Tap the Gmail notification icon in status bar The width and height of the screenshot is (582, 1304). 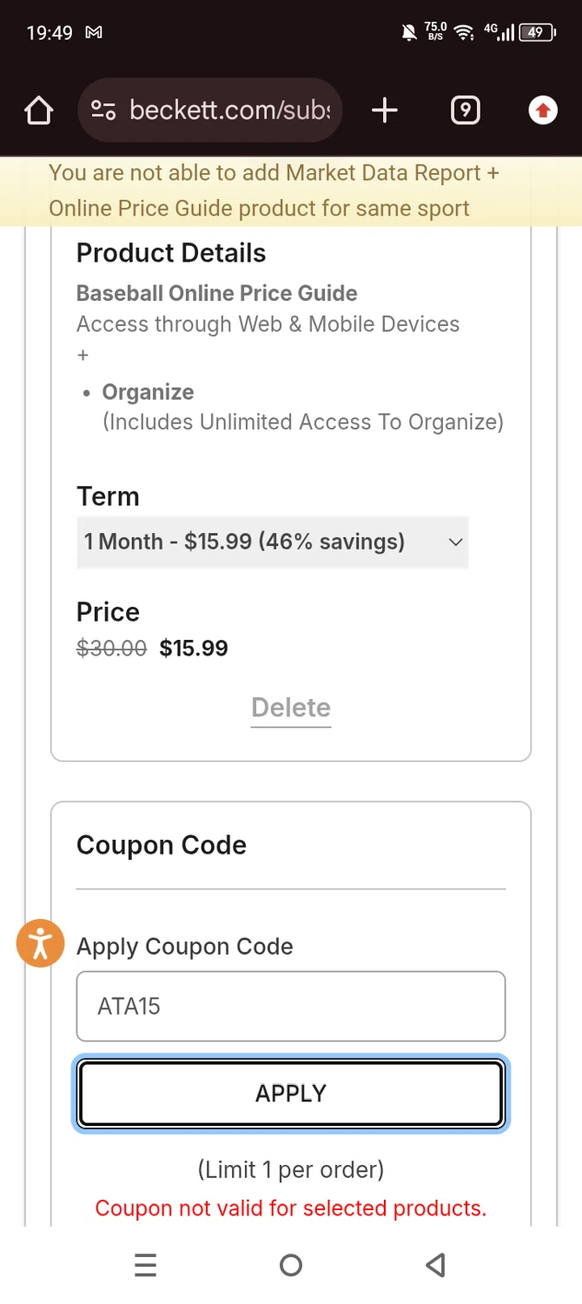[94, 32]
